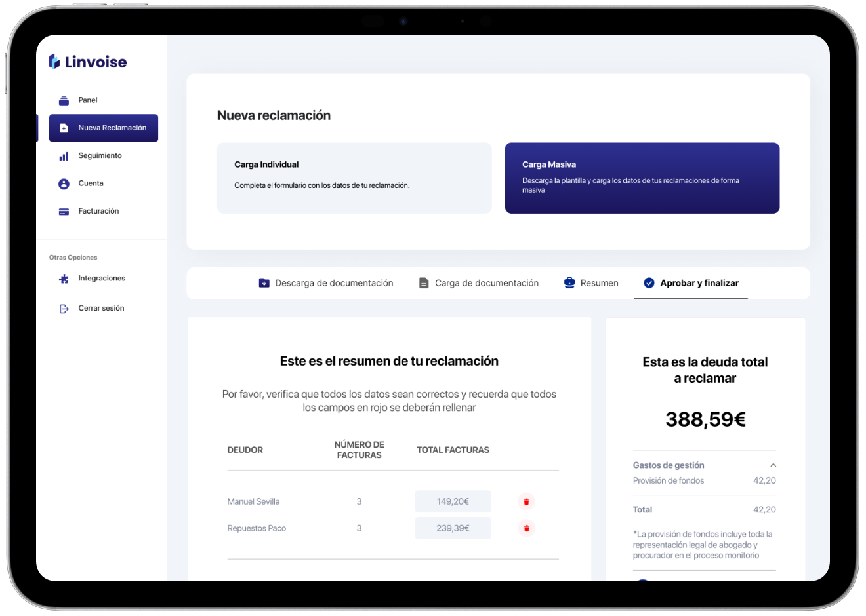Click the TOTAL FACTURAS column header
Viewport: 866px width, 616px height.
[x=453, y=450]
